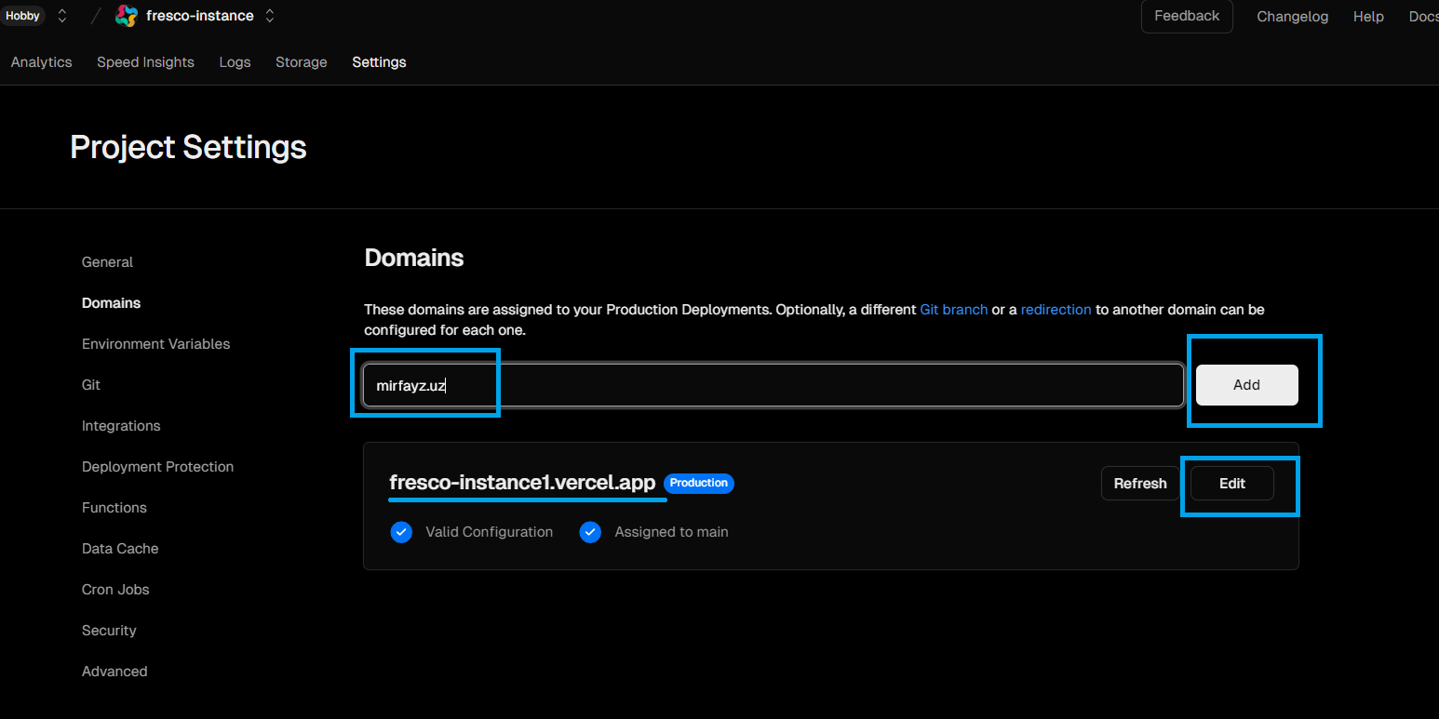This screenshot has width=1439, height=719.
Task: Open the Feedback button
Action: point(1186,16)
